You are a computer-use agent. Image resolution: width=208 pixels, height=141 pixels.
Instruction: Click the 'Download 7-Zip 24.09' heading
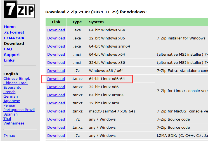tap(96, 12)
